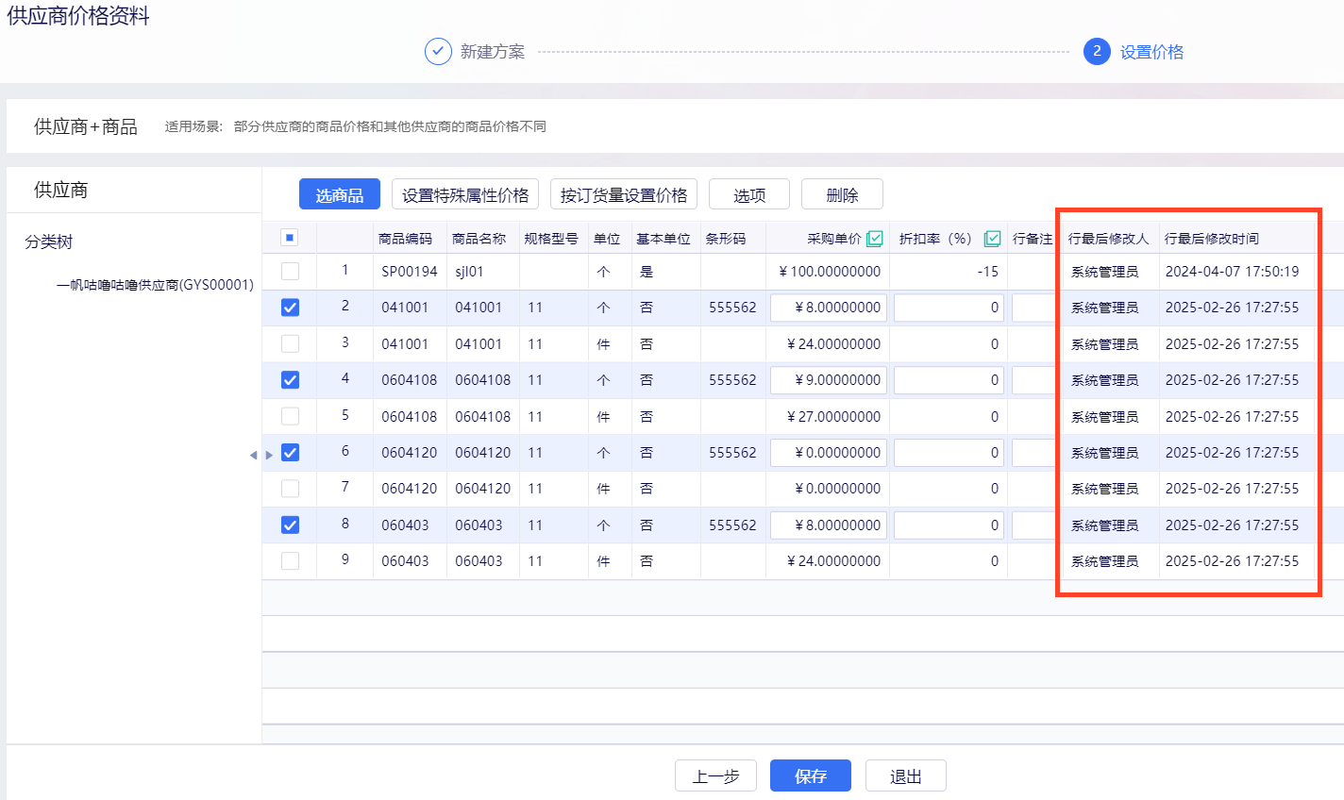Click the discount rate field in row 4
1344x800 pixels.
(x=949, y=380)
